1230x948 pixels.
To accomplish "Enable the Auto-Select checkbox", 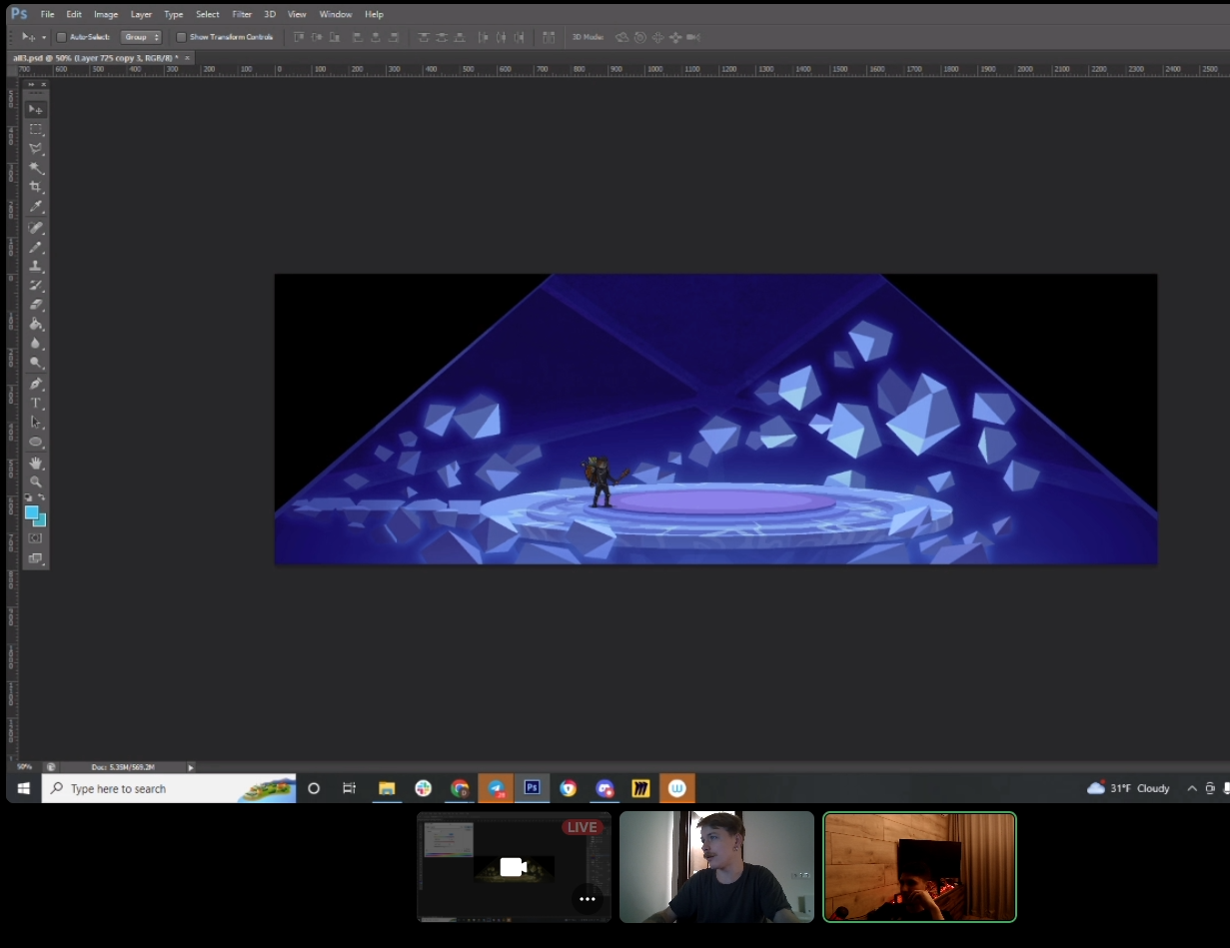I will pos(61,37).
